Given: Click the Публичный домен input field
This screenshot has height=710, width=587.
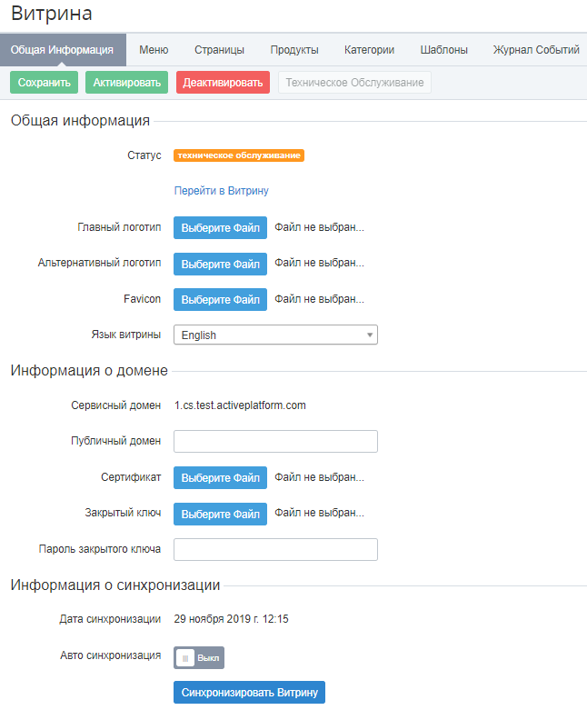Looking at the screenshot, I should pyautogui.click(x=275, y=442).
